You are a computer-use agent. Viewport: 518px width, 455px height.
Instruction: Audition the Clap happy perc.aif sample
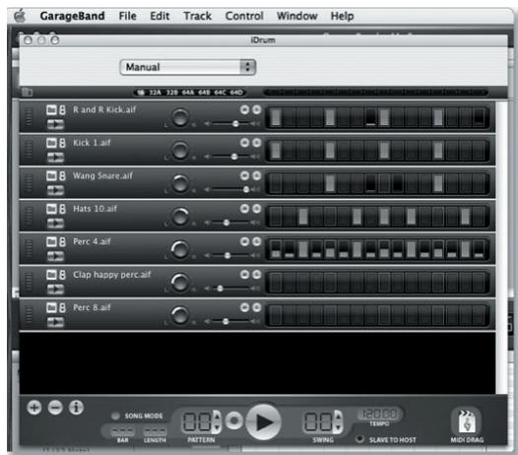pyautogui.click(x=55, y=290)
